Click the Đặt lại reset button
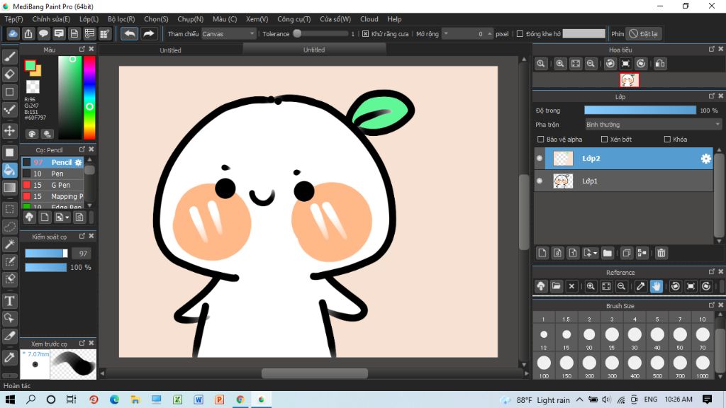This screenshot has height=408, width=726. click(644, 33)
